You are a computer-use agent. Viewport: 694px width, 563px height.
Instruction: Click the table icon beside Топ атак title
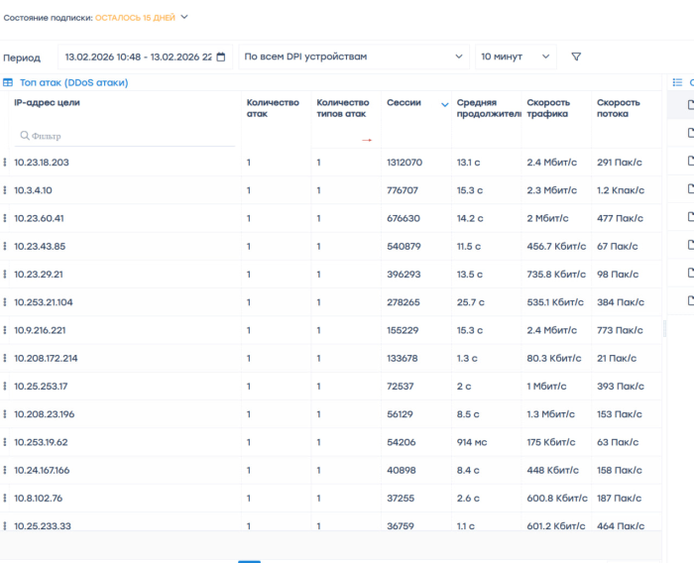click(9, 83)
